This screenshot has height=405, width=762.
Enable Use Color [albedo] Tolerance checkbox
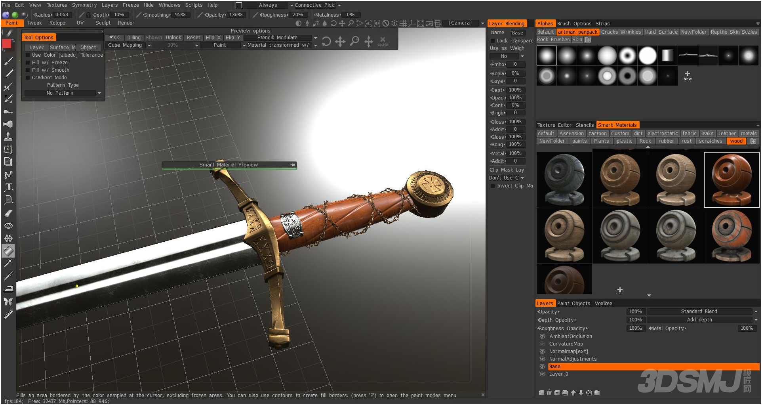[x=28, y=55]
